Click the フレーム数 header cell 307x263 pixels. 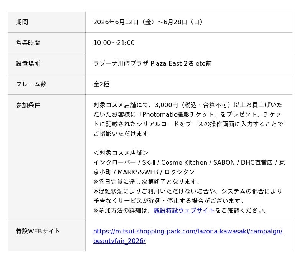pyautogui.click(x=46, y=84)
